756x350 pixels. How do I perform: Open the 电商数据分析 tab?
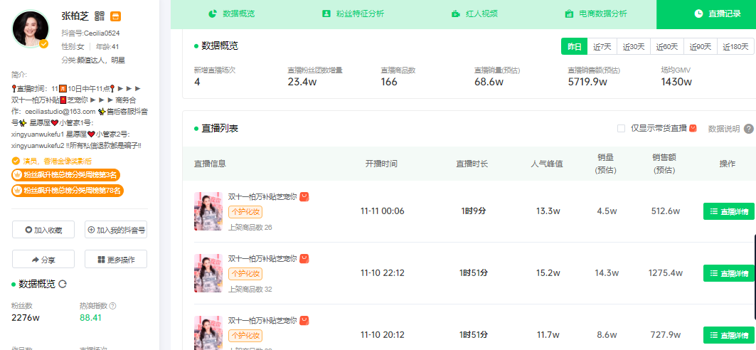(596, 14)
